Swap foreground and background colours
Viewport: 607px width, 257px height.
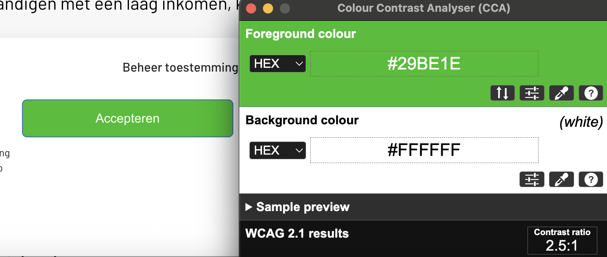point(502,93)
